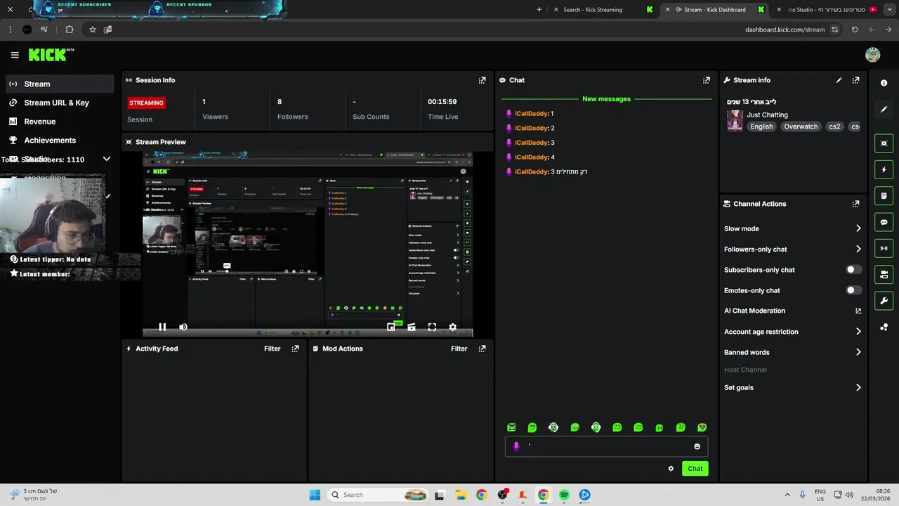Click the three-dots icon at sidebar bottom

coord(884,327)
